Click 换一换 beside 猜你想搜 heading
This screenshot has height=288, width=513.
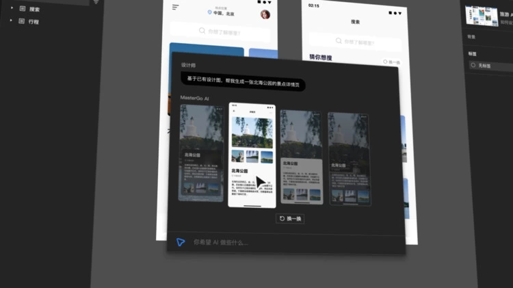click(x=391, y=62)
